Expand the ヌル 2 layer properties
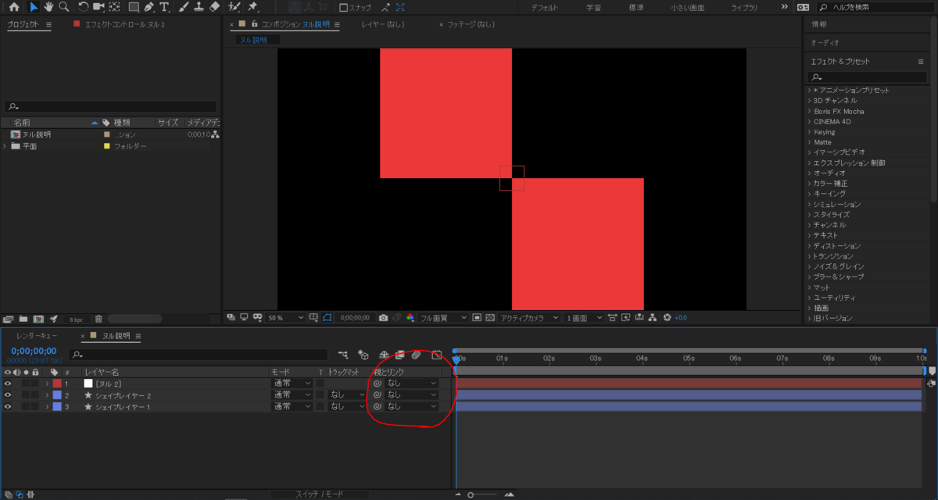This screenshot has width=938, height=500. (47, 384)
